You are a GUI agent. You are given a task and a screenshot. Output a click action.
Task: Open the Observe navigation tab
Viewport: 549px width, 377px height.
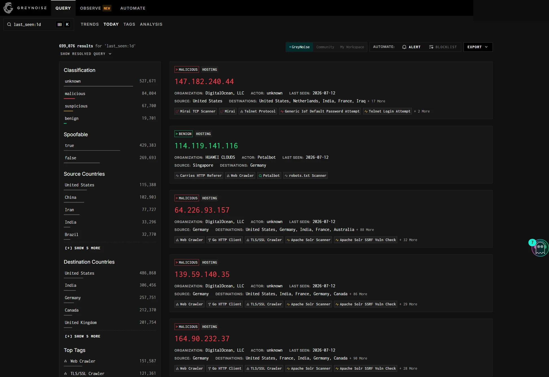(x=95, y=8)
